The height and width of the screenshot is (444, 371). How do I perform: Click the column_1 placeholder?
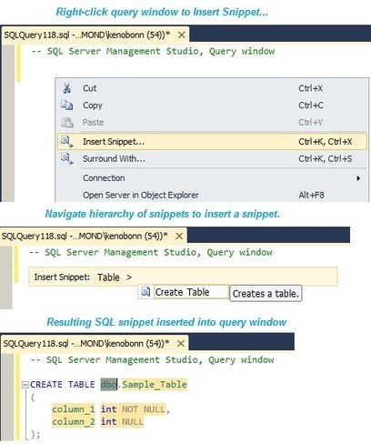point(74,409)
